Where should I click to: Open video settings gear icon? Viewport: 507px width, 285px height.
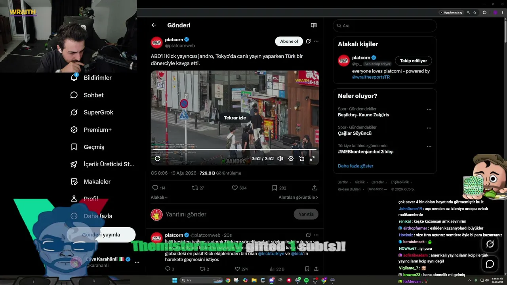point(291,158)
